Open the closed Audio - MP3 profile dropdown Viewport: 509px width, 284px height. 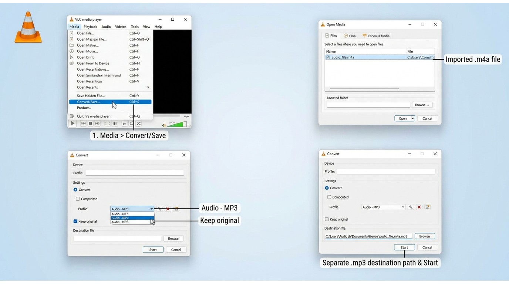click(384, 207)
